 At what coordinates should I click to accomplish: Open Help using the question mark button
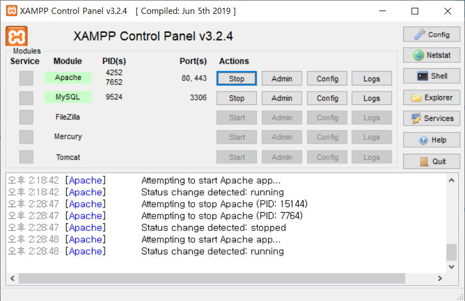point(432,139)
